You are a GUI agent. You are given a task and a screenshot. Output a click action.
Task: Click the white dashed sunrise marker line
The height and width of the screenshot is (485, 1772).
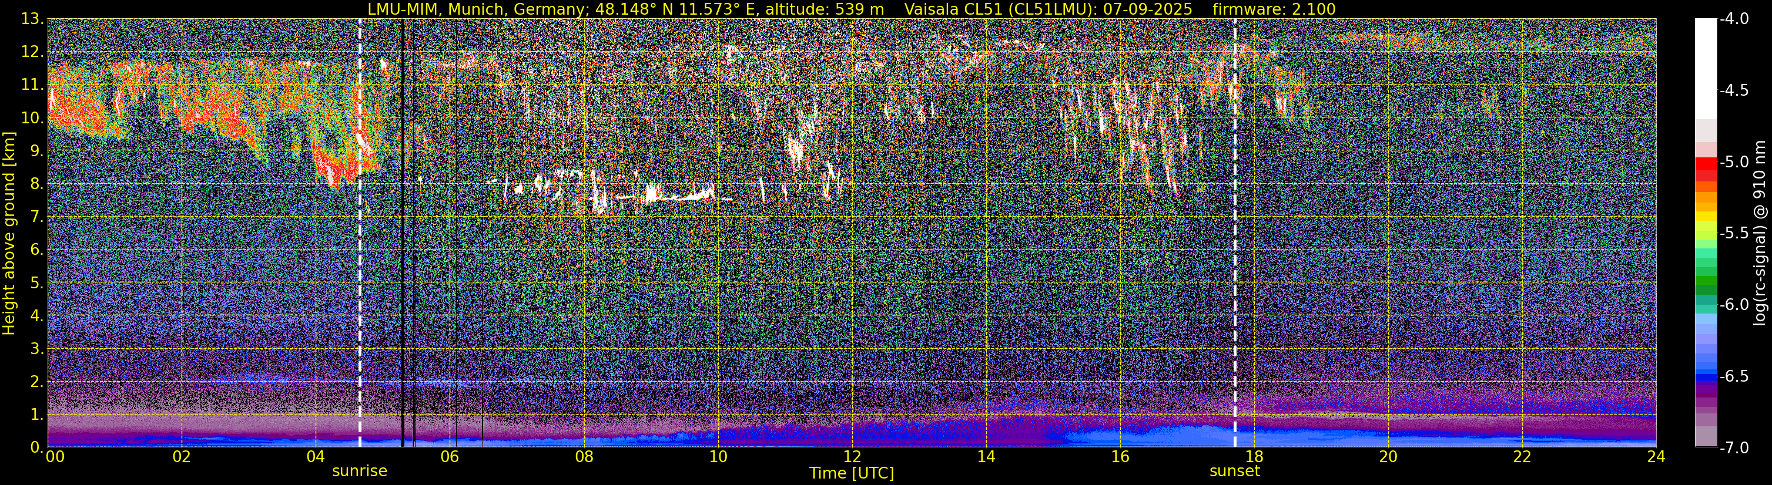coord(360,233)
